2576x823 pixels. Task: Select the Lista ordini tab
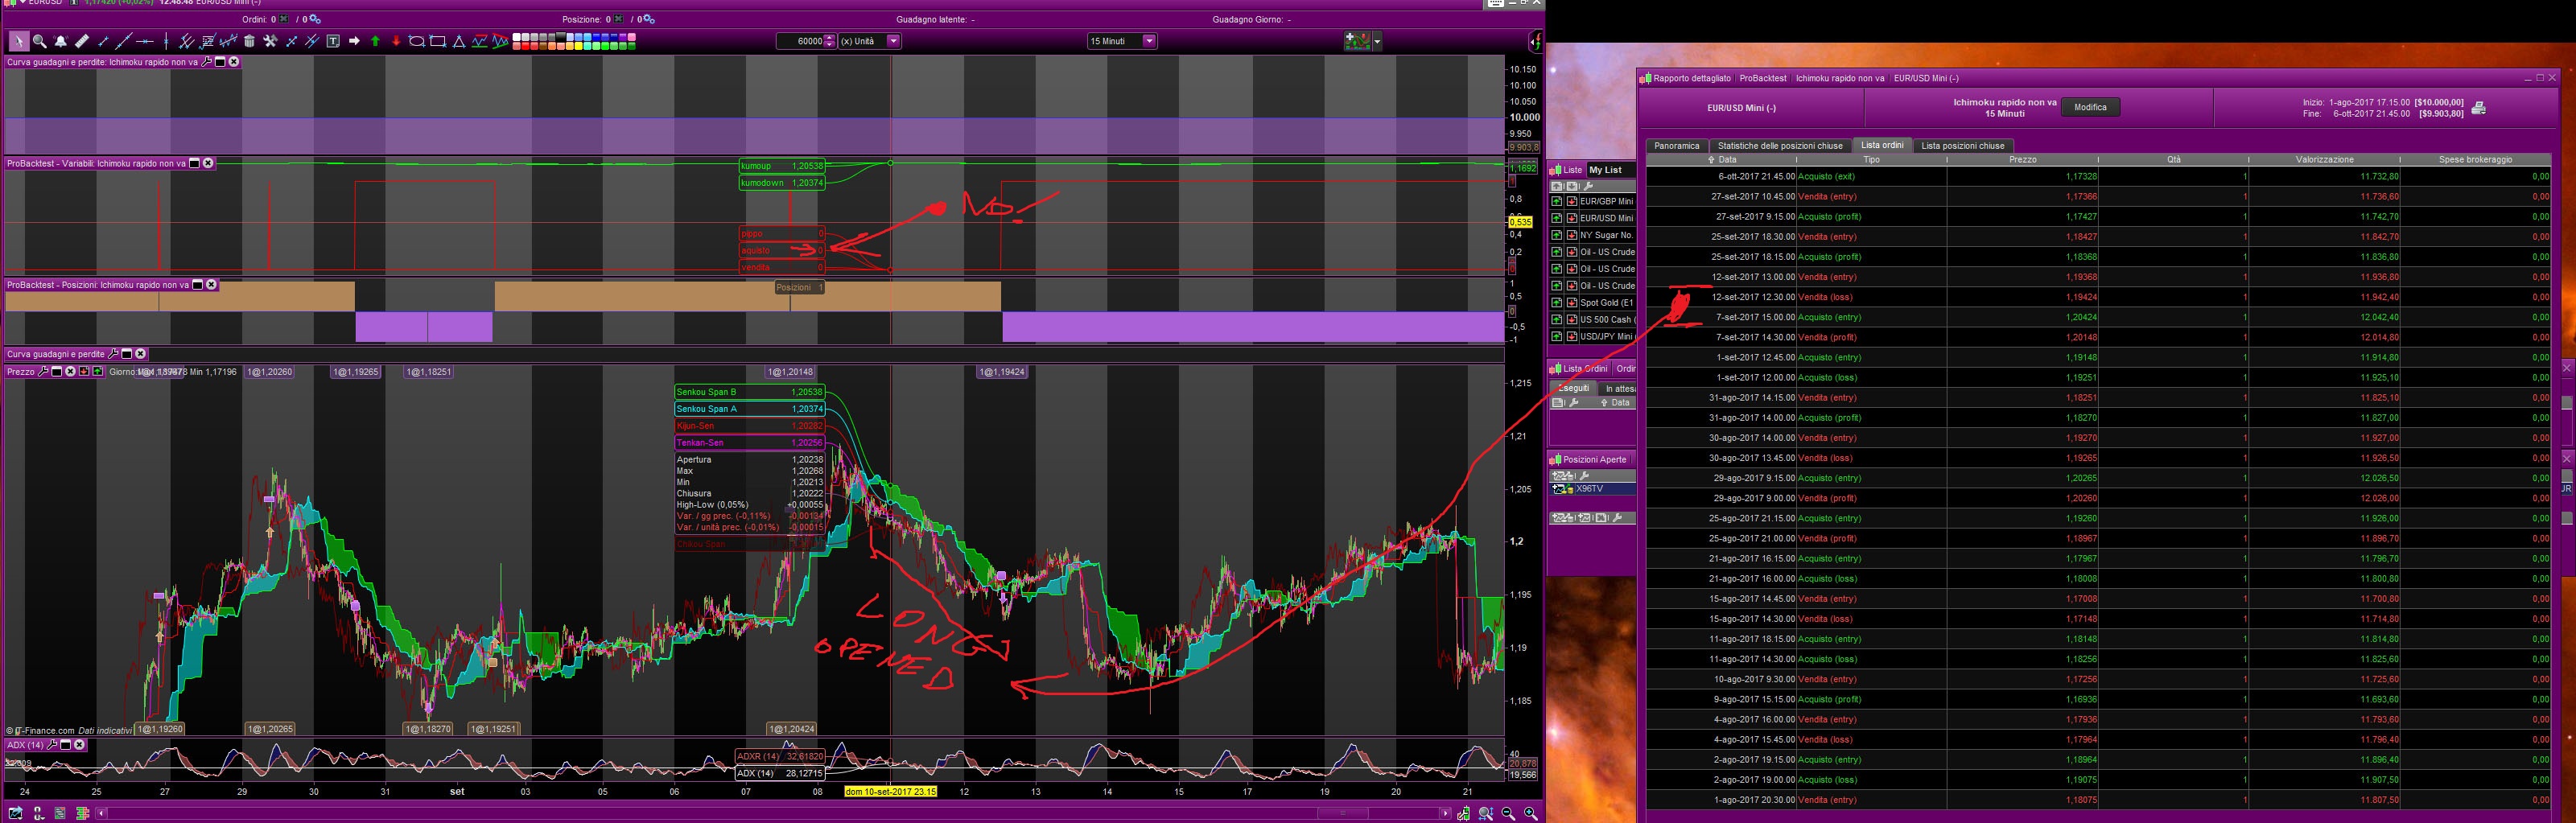tap(1882, 145)
